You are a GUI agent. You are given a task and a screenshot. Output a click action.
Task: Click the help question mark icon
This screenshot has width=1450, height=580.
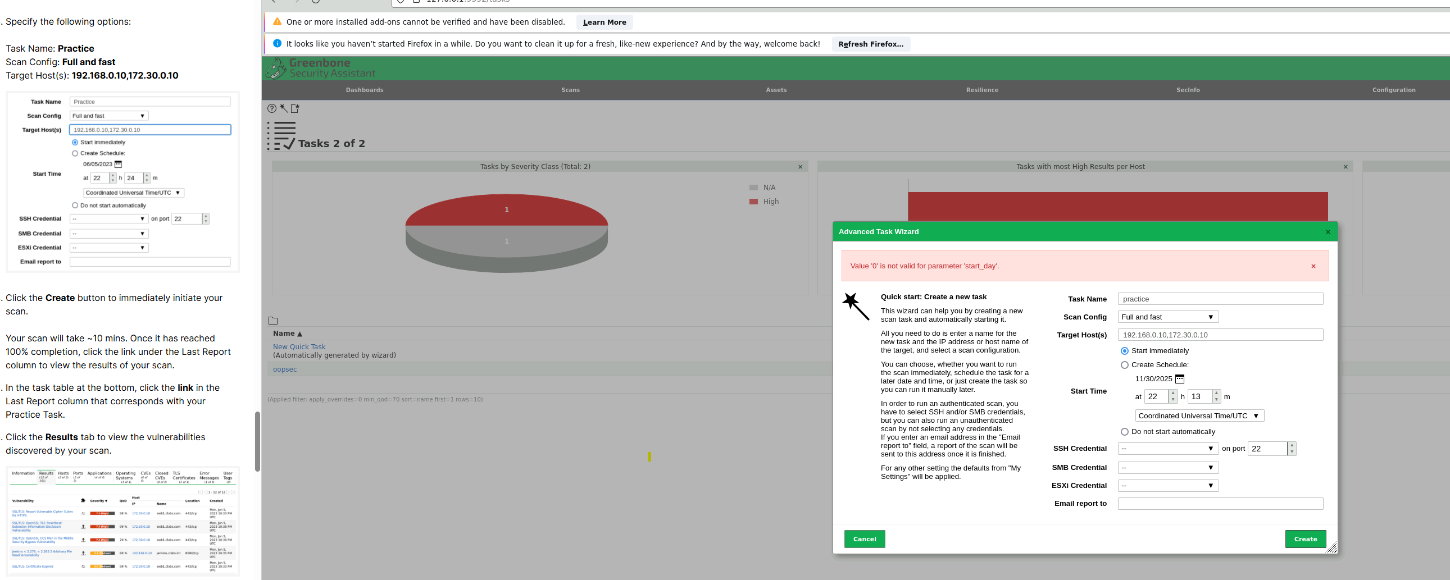tap(272, 108)
